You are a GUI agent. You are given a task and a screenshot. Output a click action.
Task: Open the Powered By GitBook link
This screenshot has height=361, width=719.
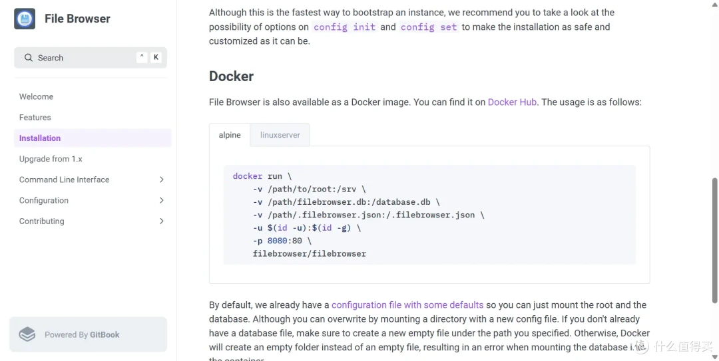pos(88,334)
